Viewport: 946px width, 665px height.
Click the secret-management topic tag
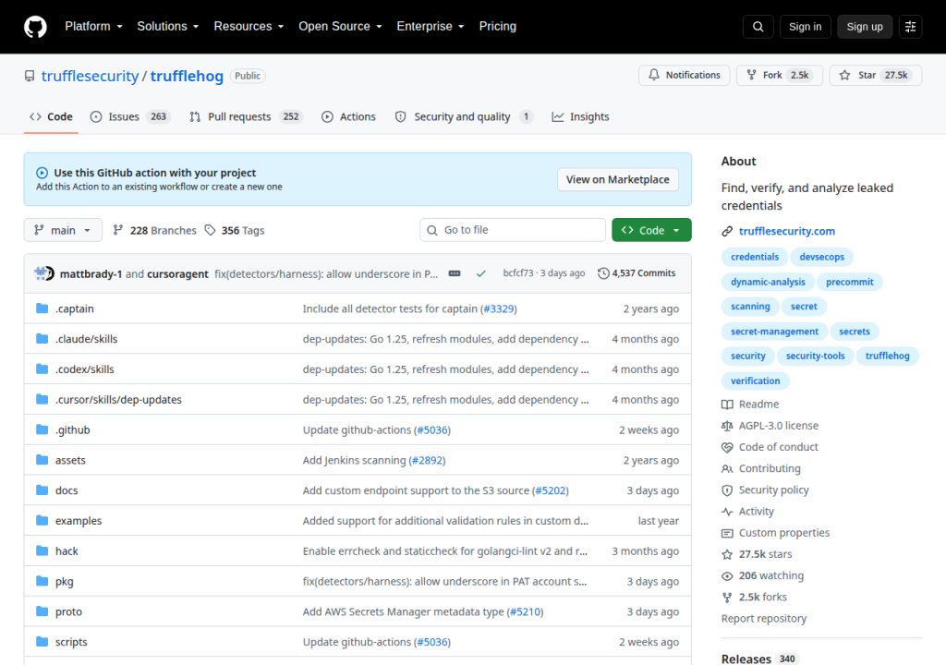tap(774, 332)
